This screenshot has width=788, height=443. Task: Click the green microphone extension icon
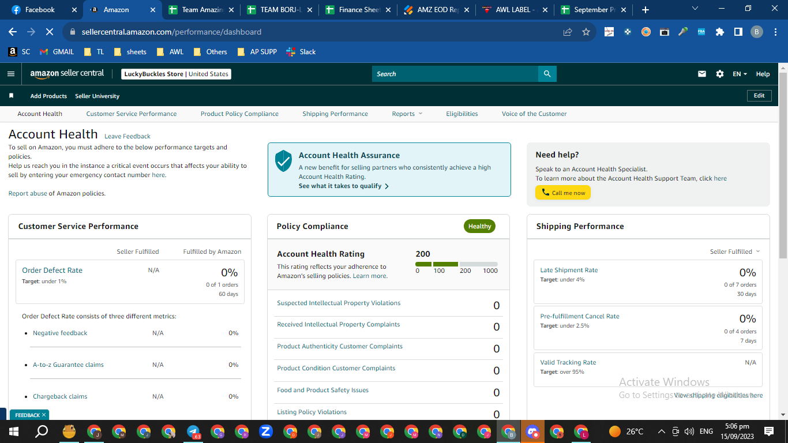[683, 32]
